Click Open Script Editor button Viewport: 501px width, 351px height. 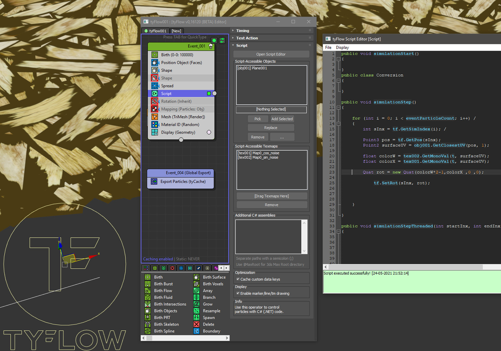271,54
